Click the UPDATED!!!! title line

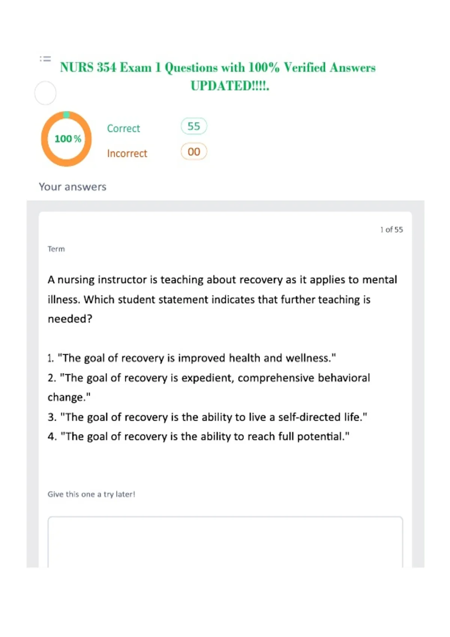point(230,86)
